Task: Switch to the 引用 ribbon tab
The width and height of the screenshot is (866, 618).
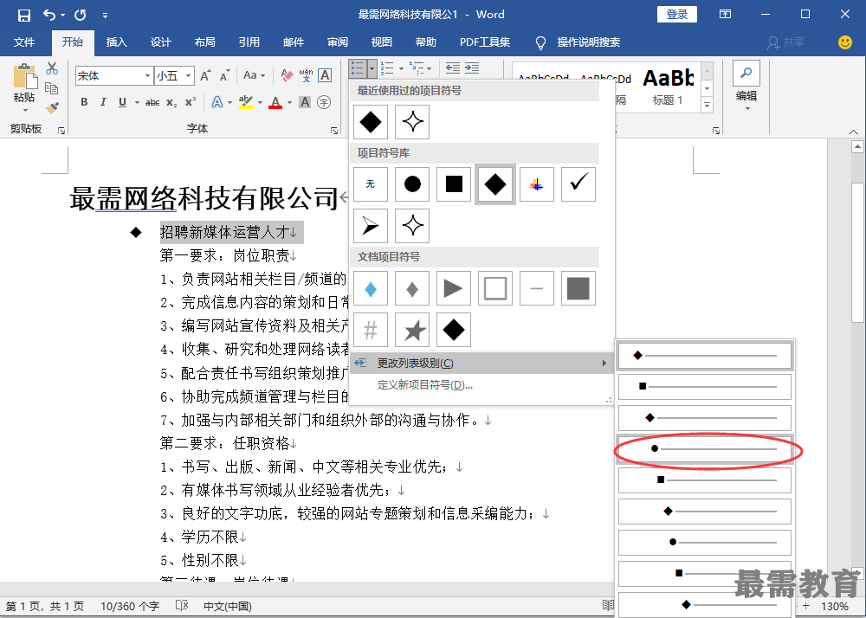Action: (249, 42)
